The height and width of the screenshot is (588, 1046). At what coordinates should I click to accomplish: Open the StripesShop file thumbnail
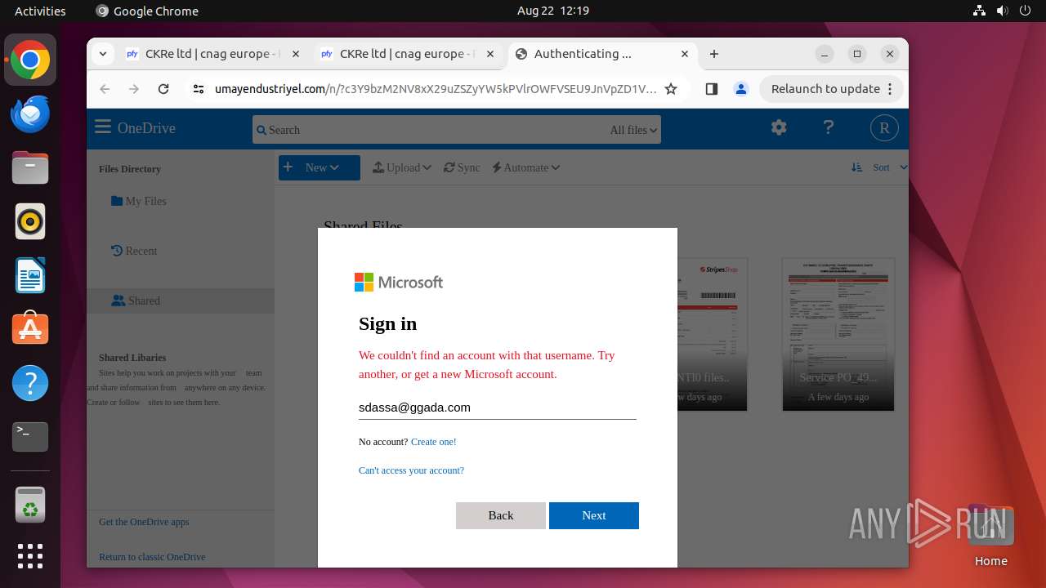712,335
